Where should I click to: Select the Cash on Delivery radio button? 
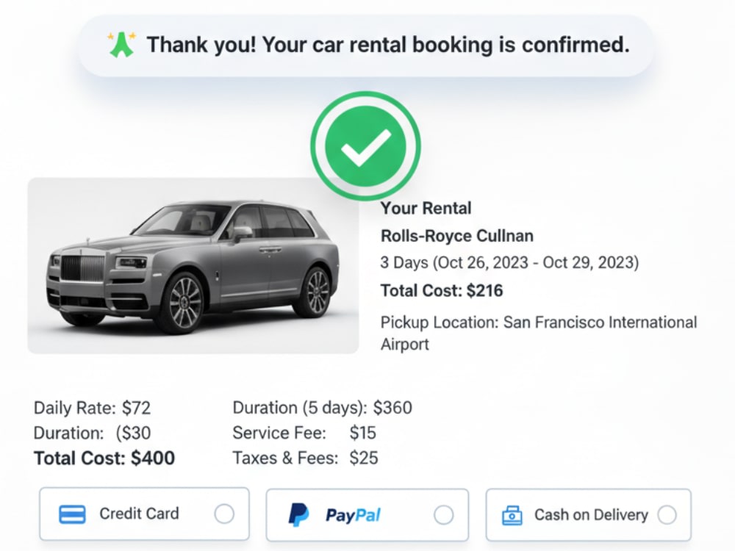(667, 514)
